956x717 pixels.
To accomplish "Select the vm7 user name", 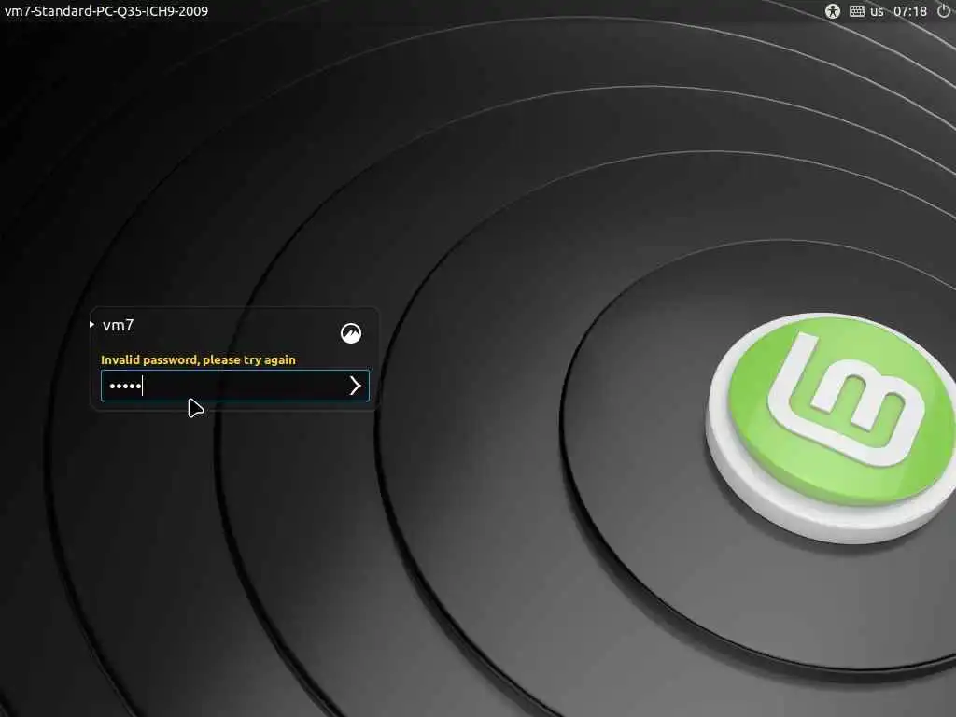I will (x=119, y=325).
